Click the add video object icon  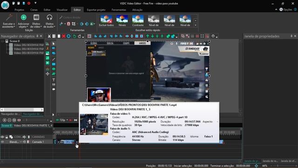[x=47, y=63]
